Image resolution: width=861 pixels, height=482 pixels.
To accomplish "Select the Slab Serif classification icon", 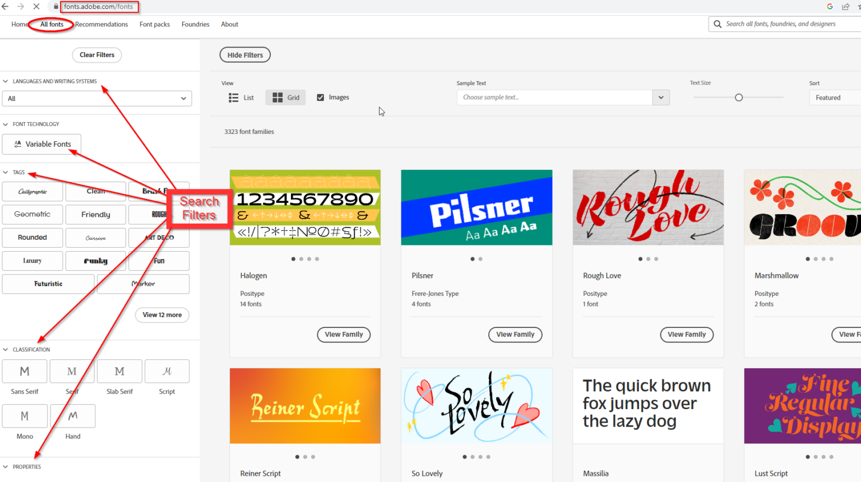I will (119, 371).
